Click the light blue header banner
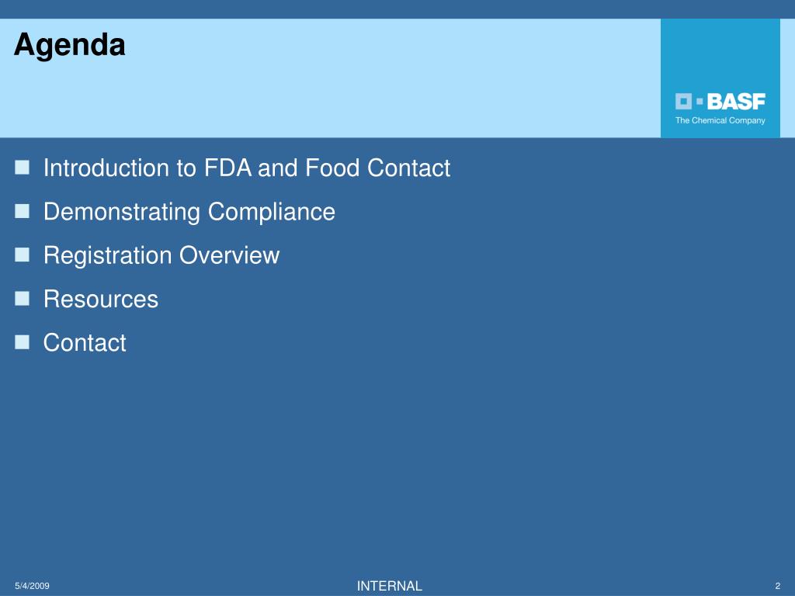795x596 pixels. point(330,78)
